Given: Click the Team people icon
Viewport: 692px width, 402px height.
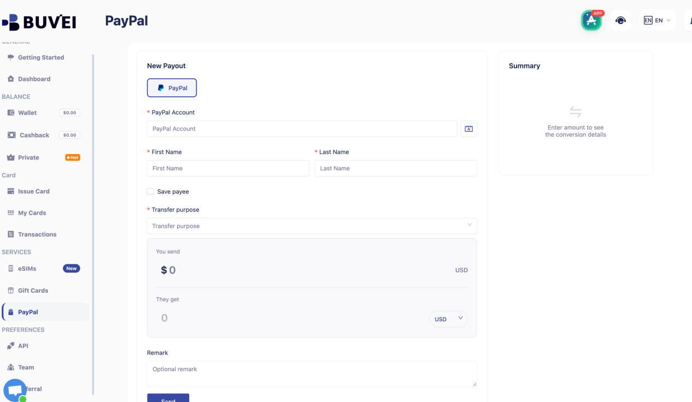Looking at the screenshot, I should [x=10, y=367].
